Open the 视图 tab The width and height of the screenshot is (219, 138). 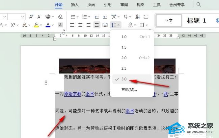140,5
